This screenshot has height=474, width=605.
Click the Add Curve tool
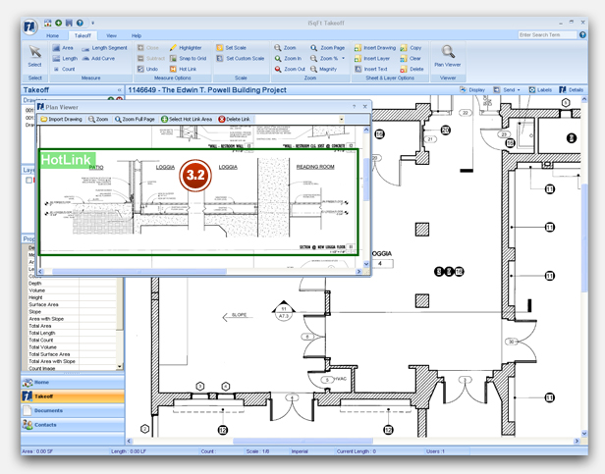click(98, 58)
